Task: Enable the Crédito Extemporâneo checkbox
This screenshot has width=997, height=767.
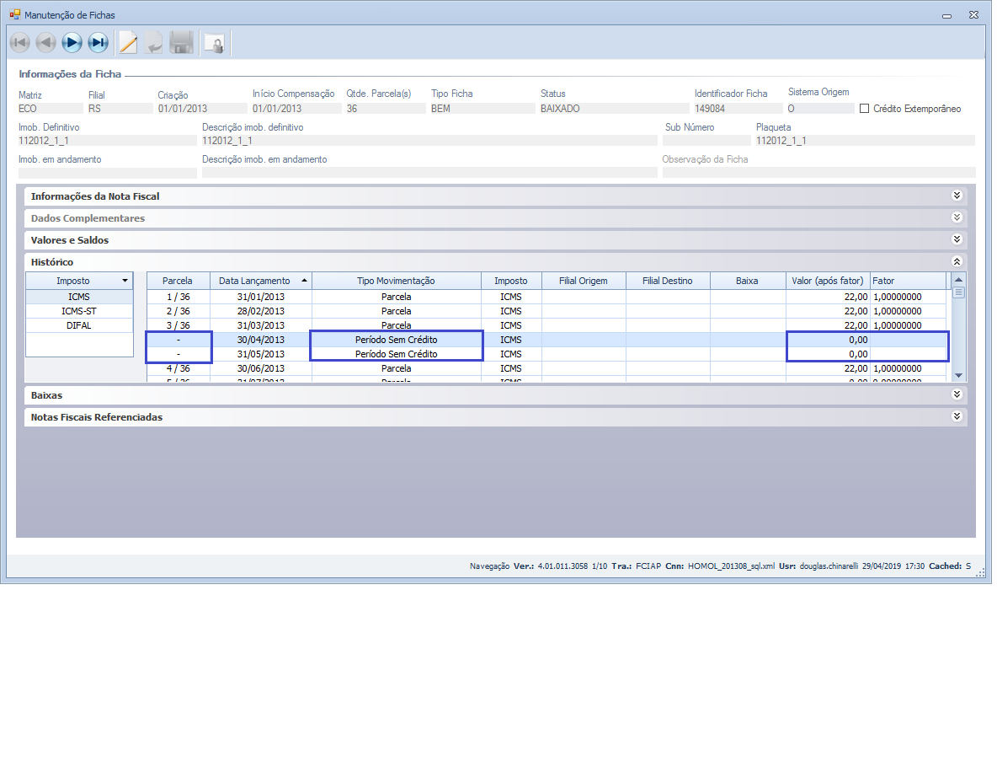Action: click(x=864, y=109)
